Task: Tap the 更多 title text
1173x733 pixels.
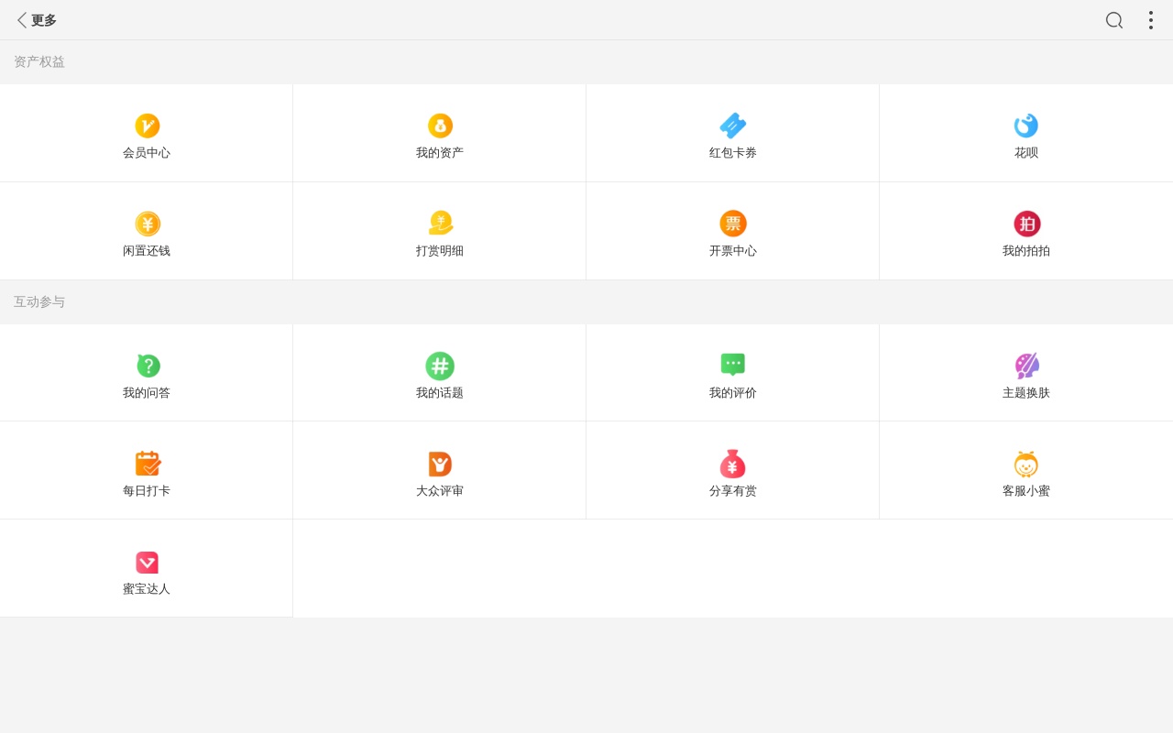Action: [44, 20]
